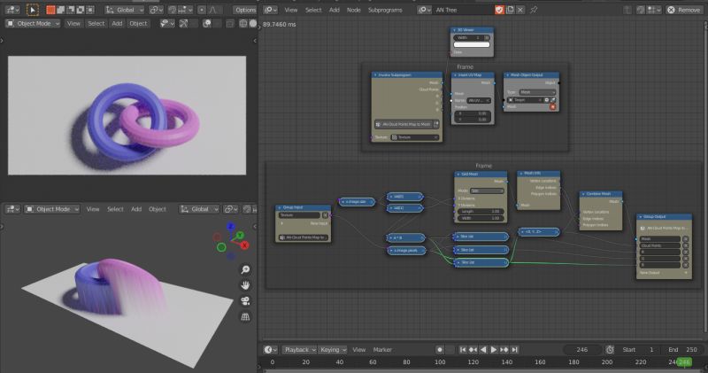Open Object menu in top viewport
Image resolution: width=708 pixels, height=373 pixels.
tap(138, 24)
